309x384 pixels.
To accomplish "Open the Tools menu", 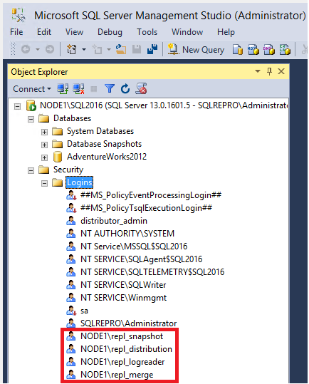I will pos(147,32).
